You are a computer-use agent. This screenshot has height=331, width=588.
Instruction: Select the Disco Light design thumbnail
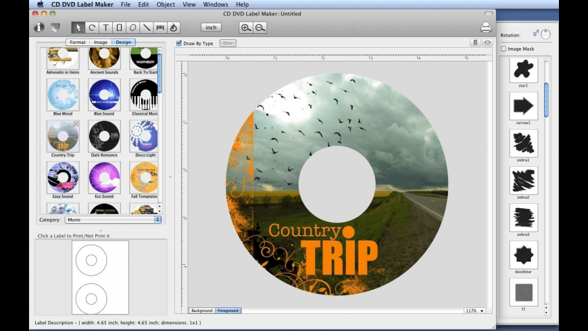coord(143,136)
